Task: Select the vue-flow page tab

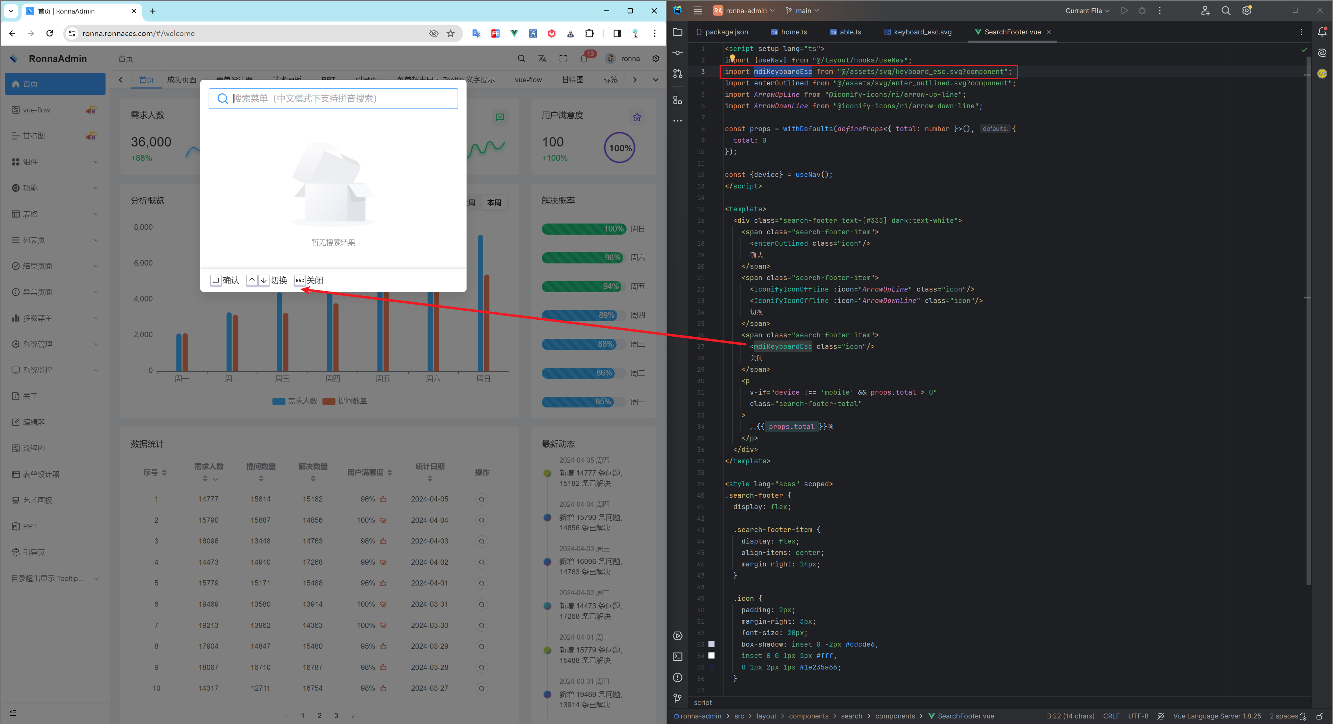Action: [x=528, y=80]
